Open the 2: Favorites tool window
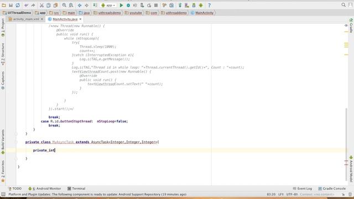 pyautogui.click(x=3, y=171)
